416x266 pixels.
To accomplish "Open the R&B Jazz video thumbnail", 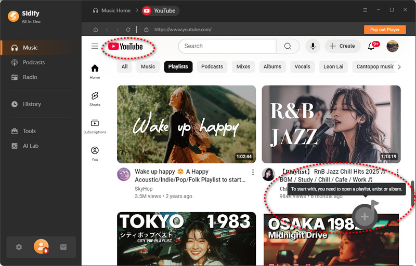I will click(331, 124).
